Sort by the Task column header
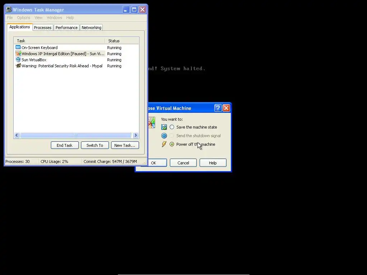The image size is (367, 275). [x=59, y=41]
